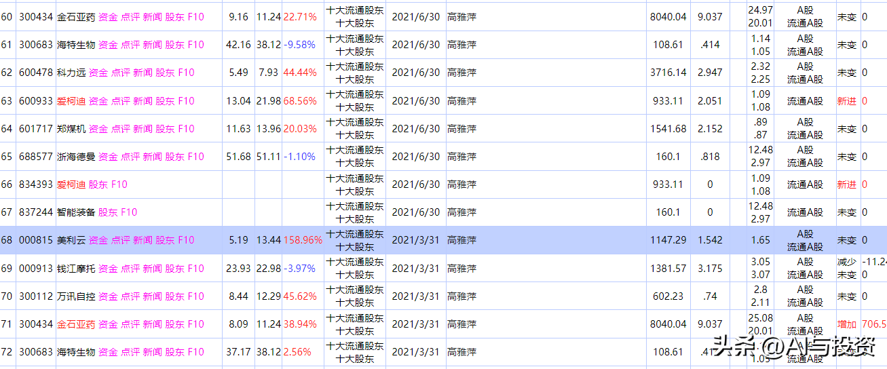This screenshot has width=887, height=369.
Task: Select holding value 1381.57
Action: point(668,268)
